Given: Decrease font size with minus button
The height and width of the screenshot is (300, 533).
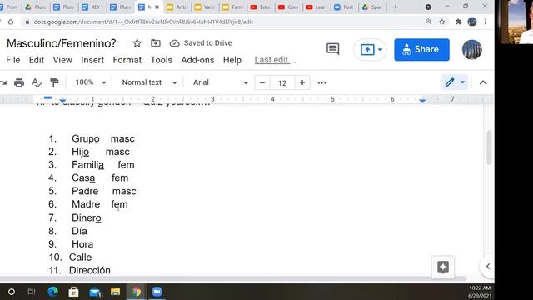Looking at the screenshot, I should pyautogui.click(x=262, y=82).
